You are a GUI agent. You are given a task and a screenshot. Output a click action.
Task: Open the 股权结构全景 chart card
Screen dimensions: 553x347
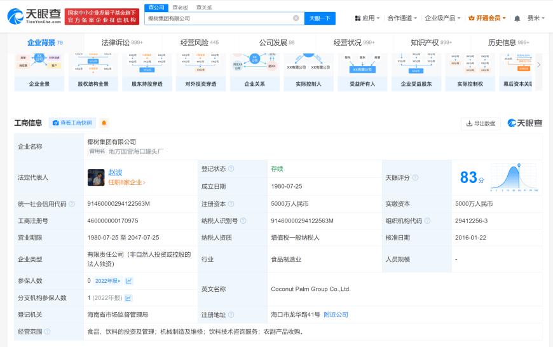pyautogui.click(x=93, y=72)
